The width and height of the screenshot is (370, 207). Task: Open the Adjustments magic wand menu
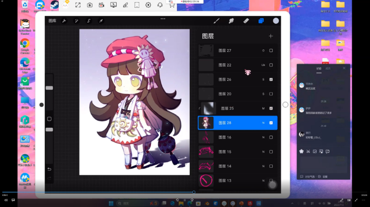click(x=76, y=21)
